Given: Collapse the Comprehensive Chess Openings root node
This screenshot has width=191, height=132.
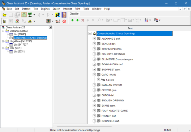Looking at the screenshot, I should [90, 33].
